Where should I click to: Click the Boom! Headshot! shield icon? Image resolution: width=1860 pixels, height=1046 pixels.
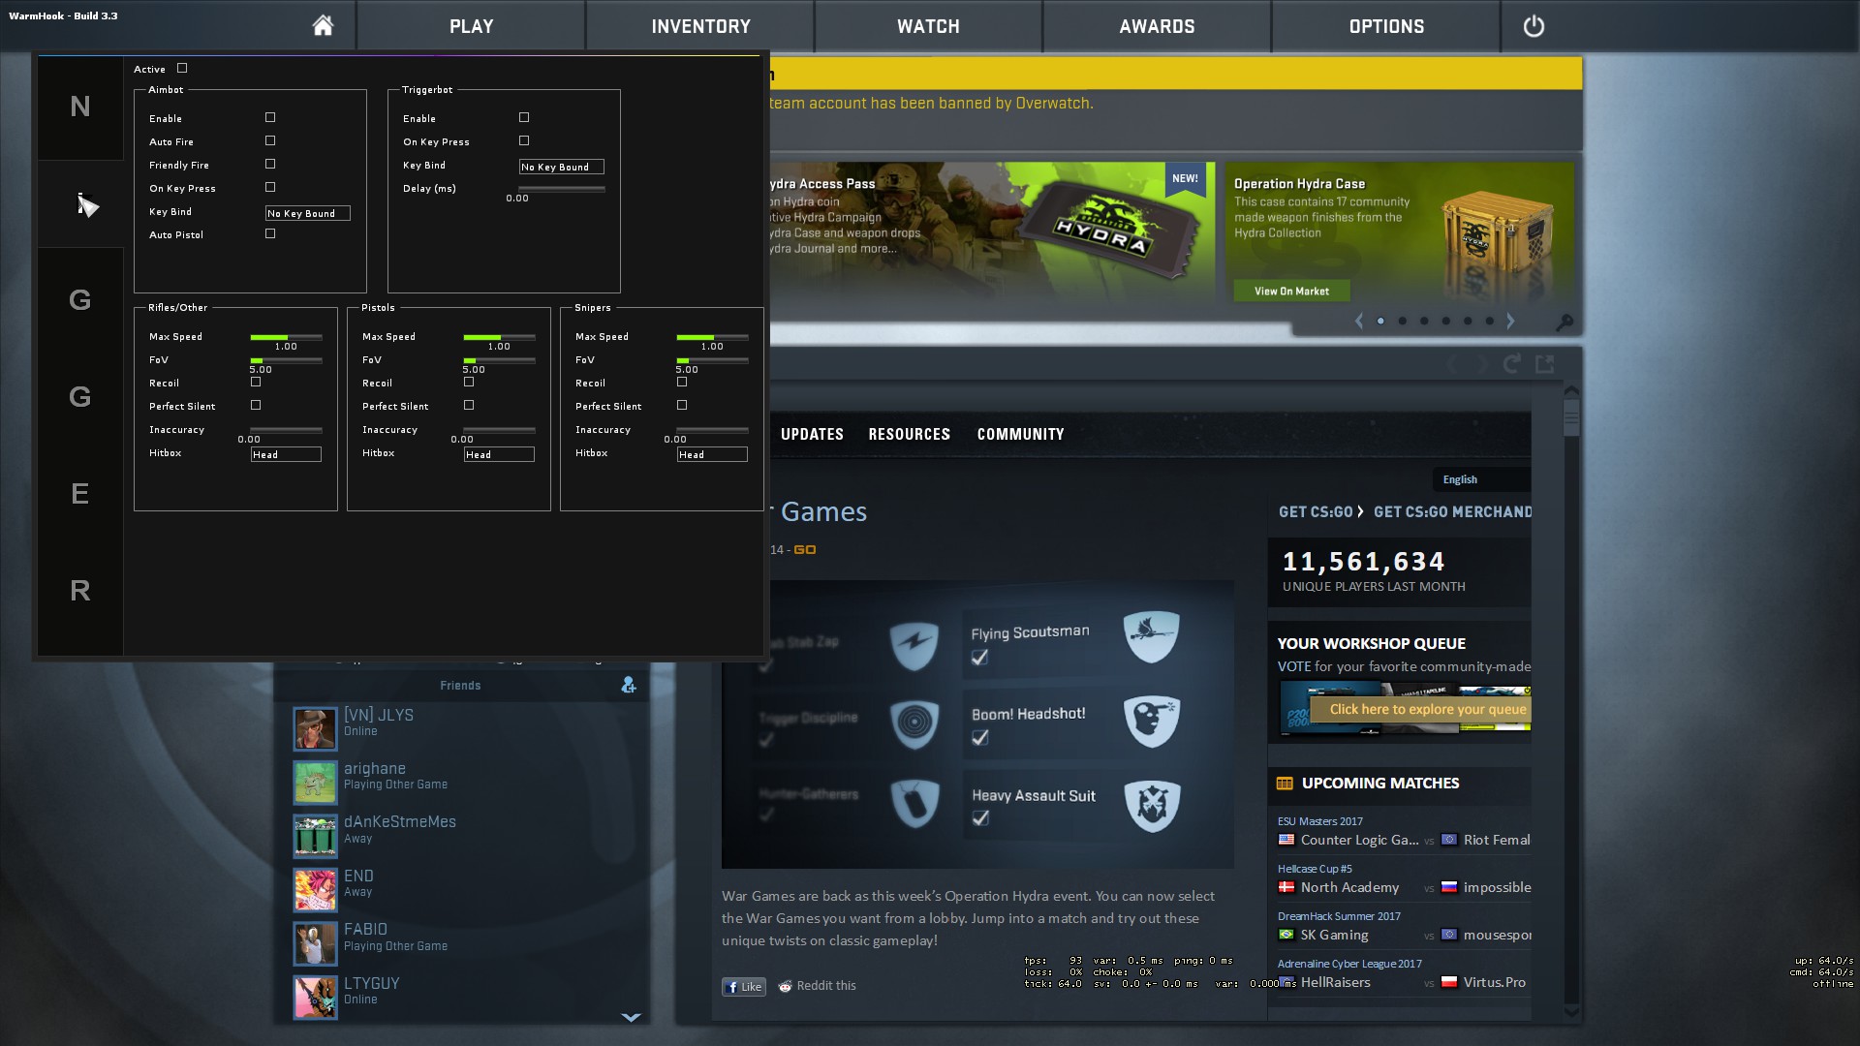(1151, 721)
